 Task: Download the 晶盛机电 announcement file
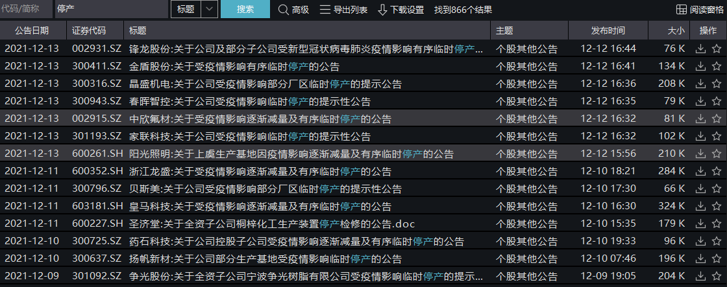pyautogui.click(x=700, y=84)
